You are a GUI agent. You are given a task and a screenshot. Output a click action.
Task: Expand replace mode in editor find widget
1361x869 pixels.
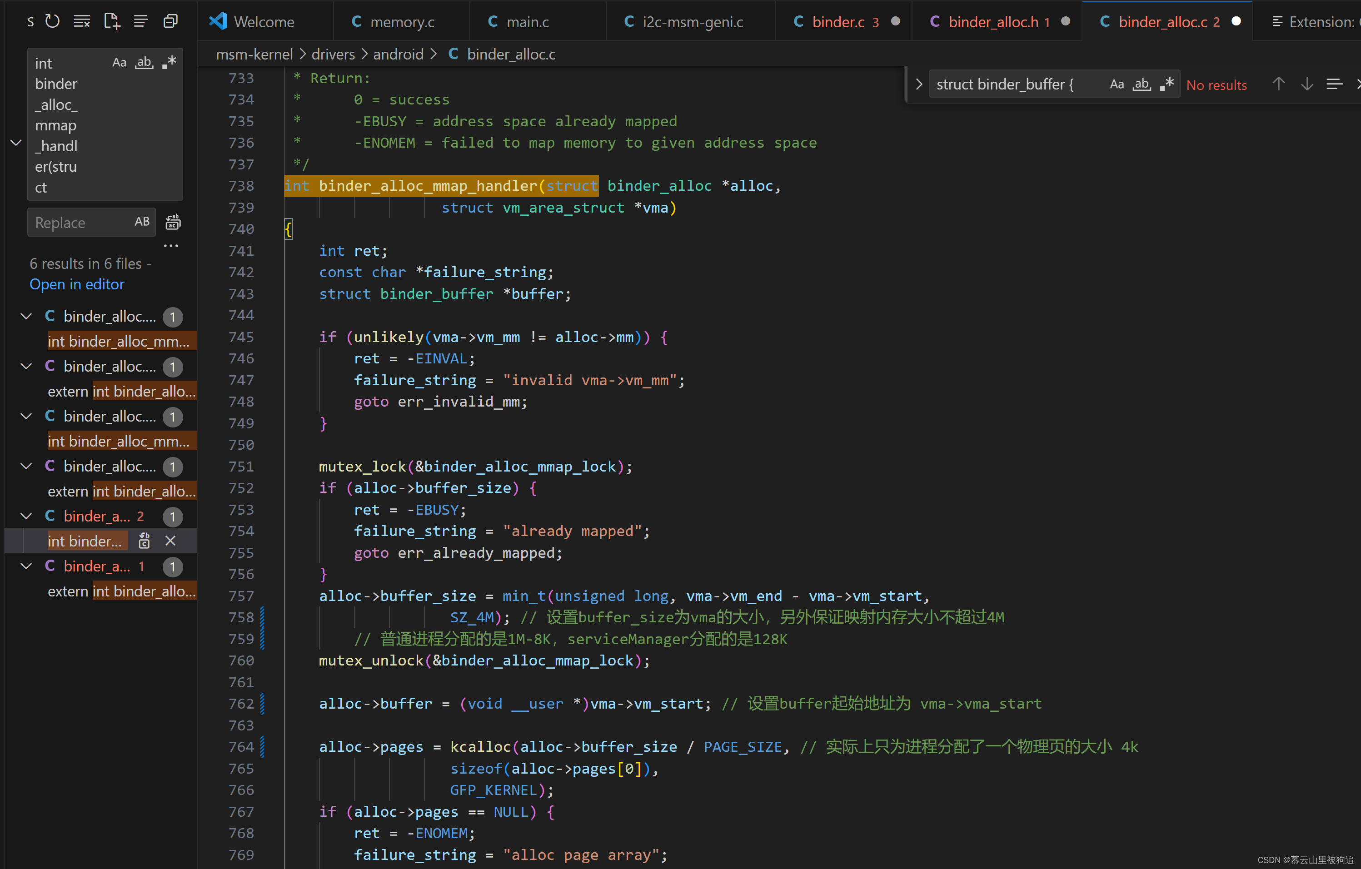(918, 84)
